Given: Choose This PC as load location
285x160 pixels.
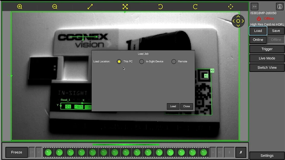Looking at the screenshot, I should (x=119, y=61).
